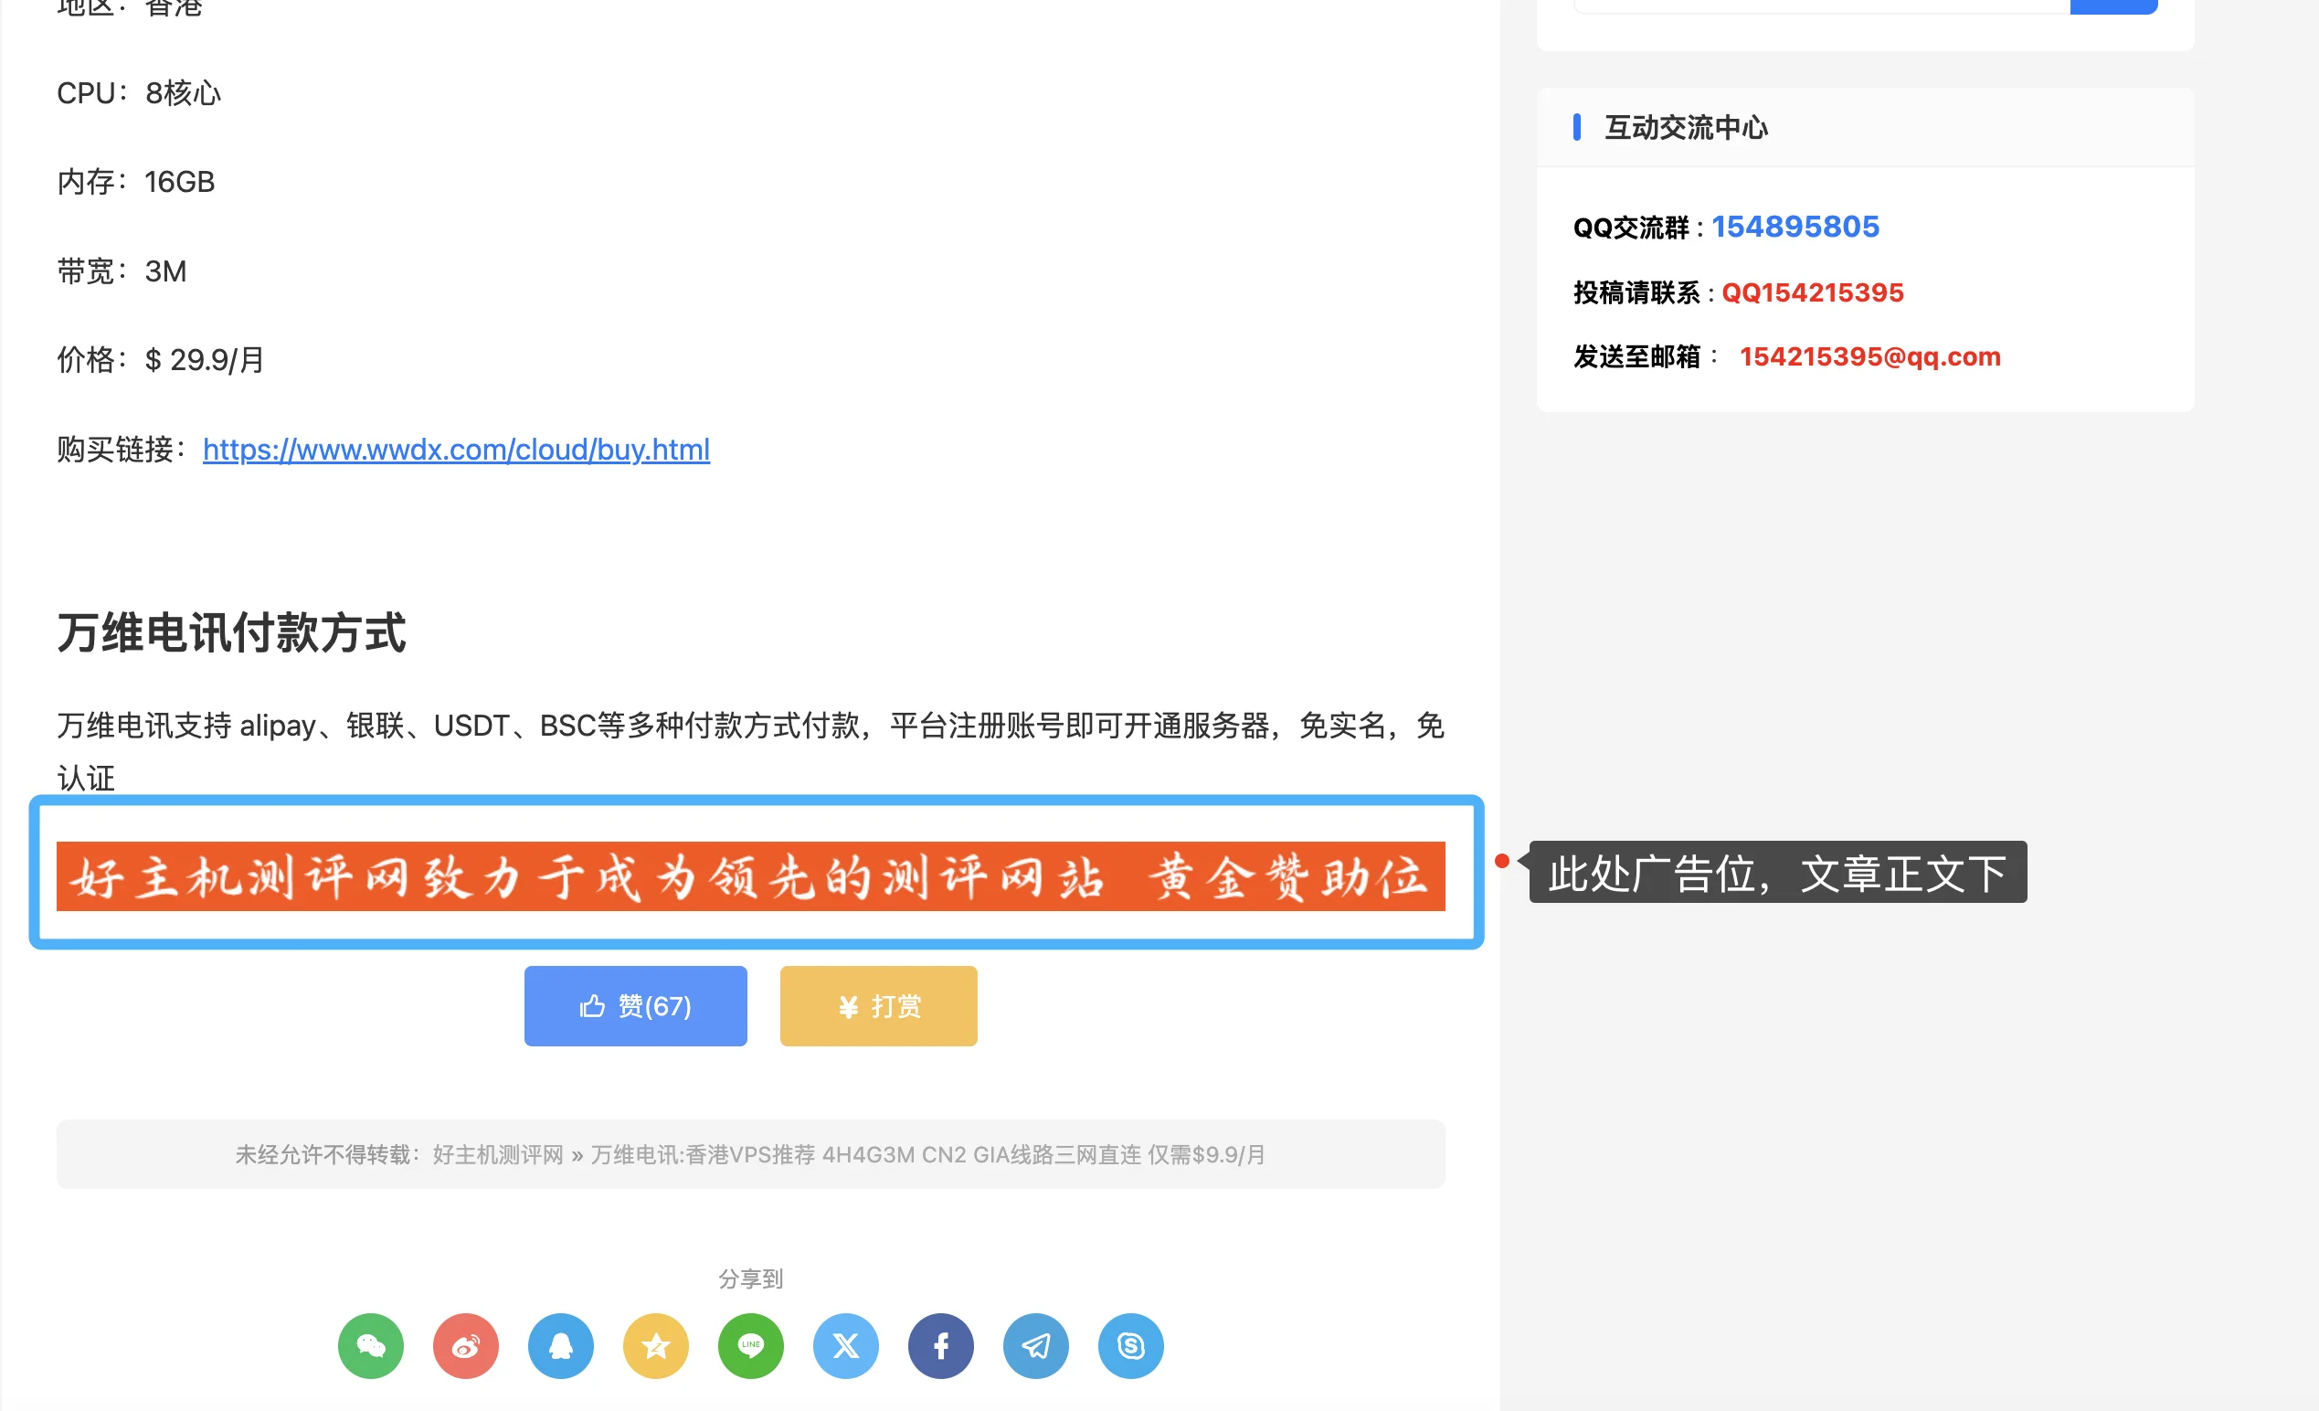The height and width of the screenshot is (1411, 2319).
Task: Share via the LINE icon
Action: pos(751,1345)
